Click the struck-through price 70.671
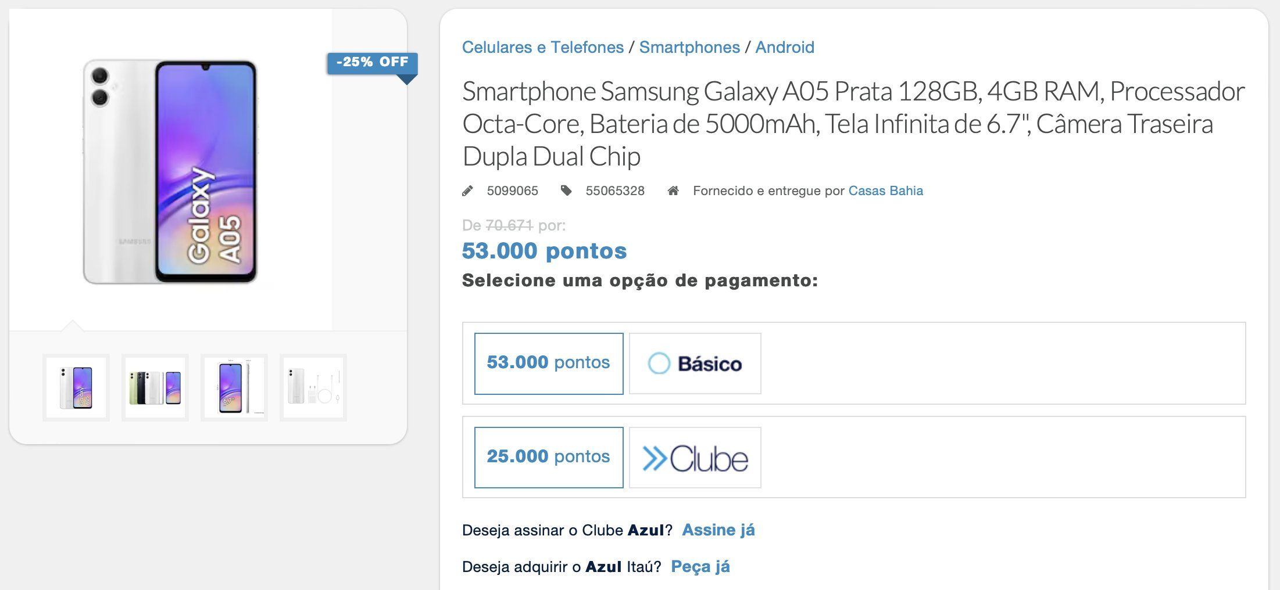The image size is (1280, 590). click(x=509, y=225)
